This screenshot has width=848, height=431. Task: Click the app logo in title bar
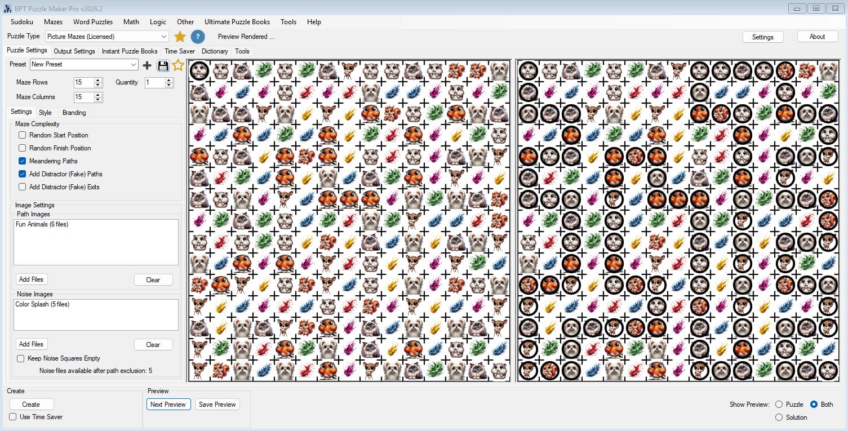(8, 8)
